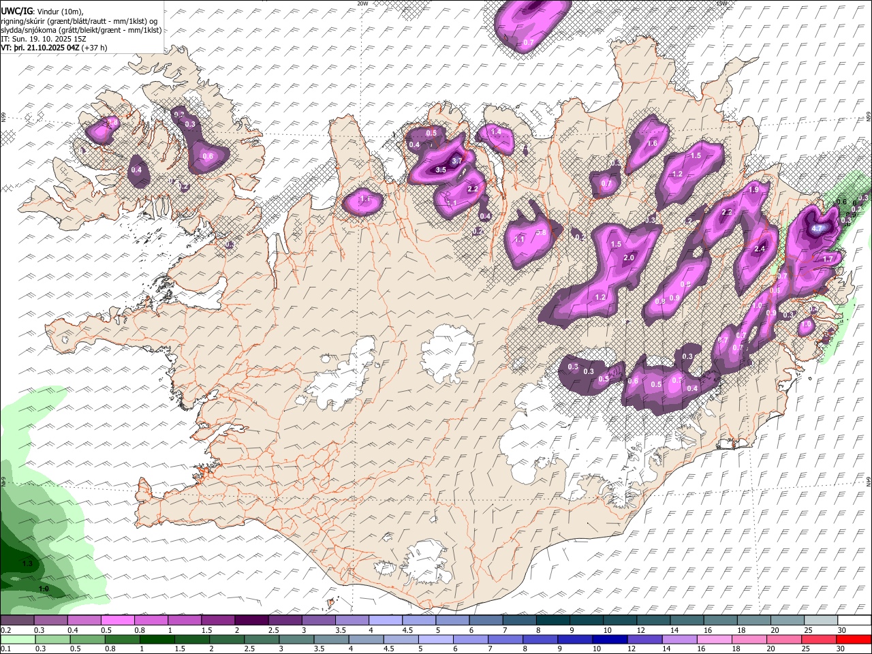Click the bright red 30 swatch in lower legend row
Viewport: 872px width, 654px height.
854,639
